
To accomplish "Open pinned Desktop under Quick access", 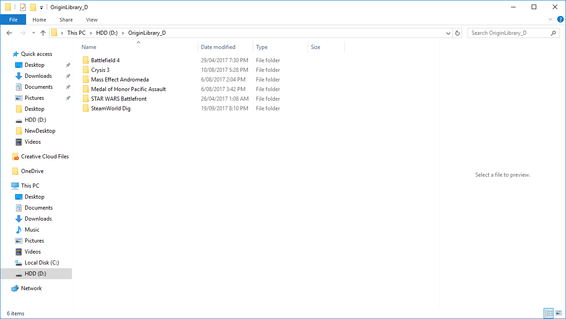I will point(34,65).
